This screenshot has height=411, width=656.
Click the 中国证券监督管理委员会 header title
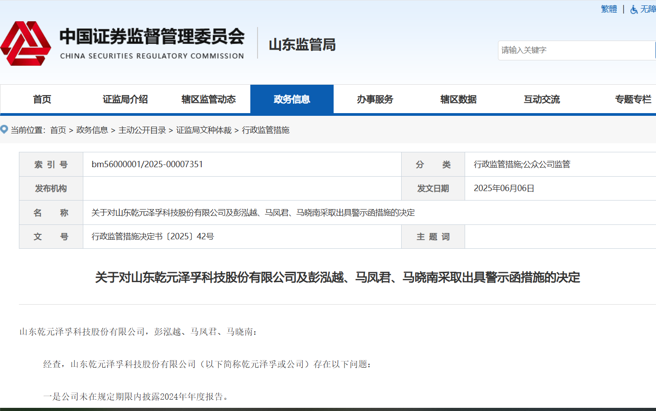point(152,37)
